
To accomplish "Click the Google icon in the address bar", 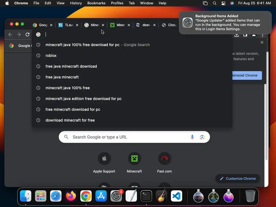I will point(38,34).
